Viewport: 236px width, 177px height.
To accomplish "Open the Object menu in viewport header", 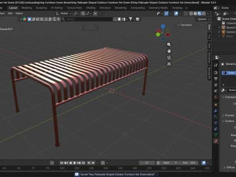I will coord(19,13).
